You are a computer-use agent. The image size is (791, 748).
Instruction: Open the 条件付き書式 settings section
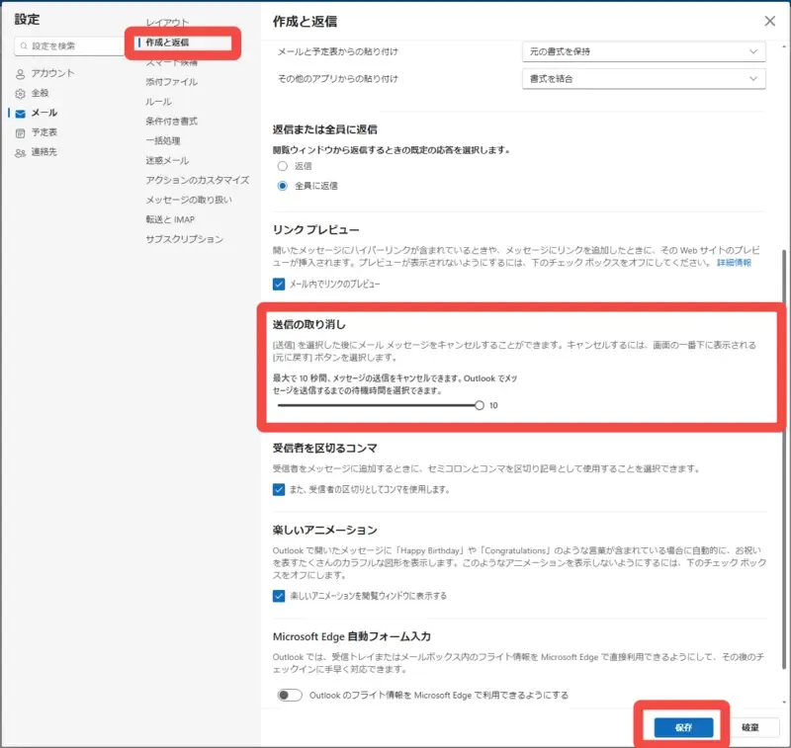171,121
